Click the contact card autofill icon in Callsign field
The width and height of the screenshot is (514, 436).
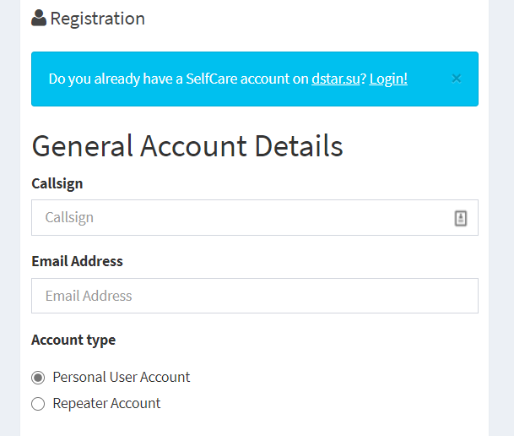[x=461, y=218]
